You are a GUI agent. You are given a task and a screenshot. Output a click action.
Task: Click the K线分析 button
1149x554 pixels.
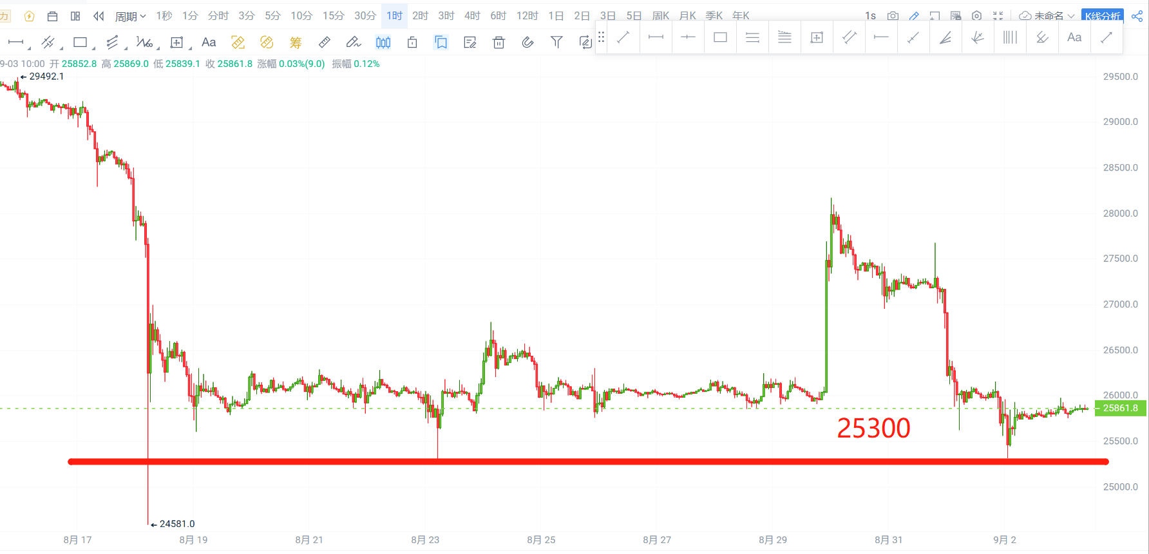point(1102,16)
